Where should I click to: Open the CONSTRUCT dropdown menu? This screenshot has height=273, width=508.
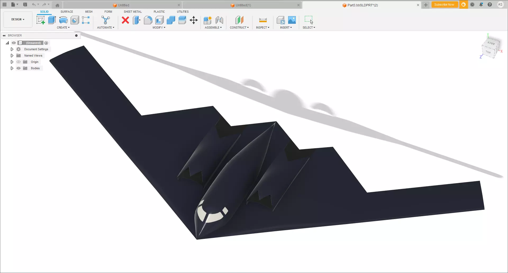point(239,27)
